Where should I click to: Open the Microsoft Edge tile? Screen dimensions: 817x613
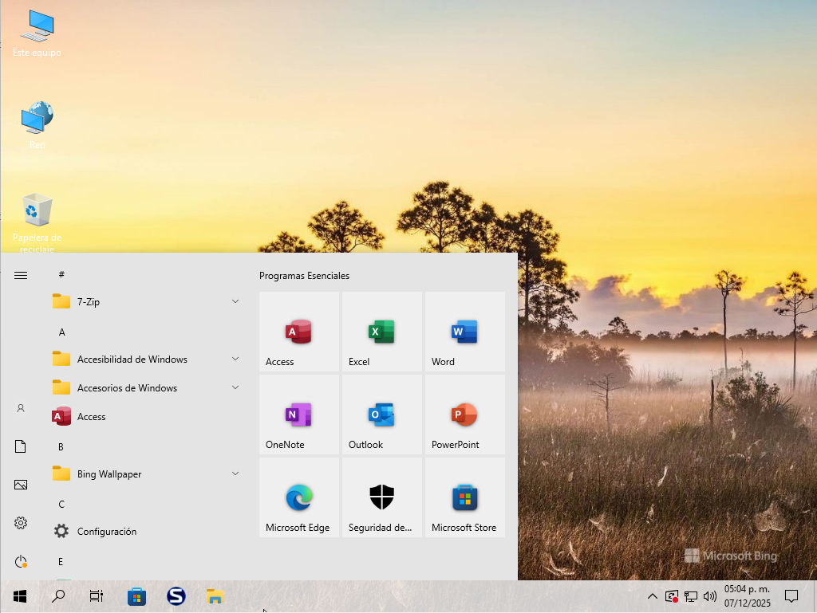(299, 497)
